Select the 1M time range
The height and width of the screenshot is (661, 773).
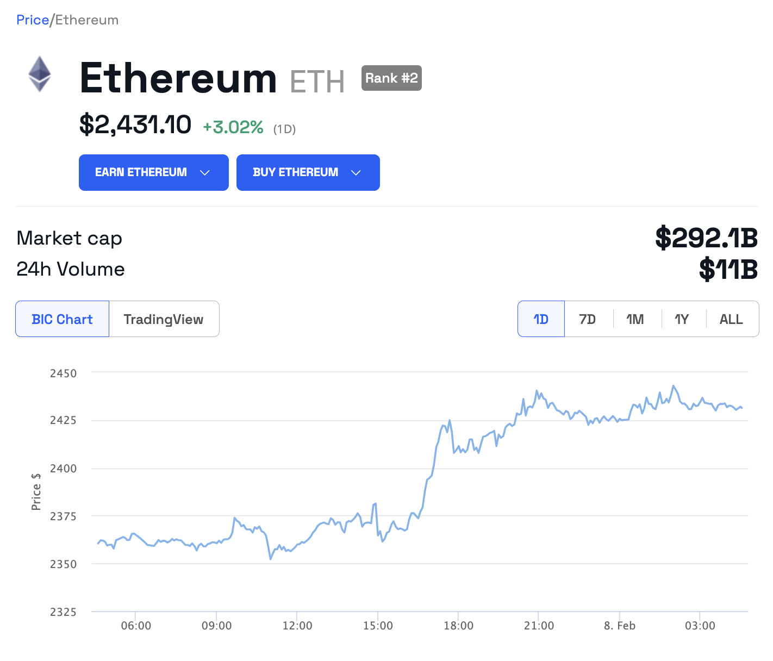pos(635,319)
